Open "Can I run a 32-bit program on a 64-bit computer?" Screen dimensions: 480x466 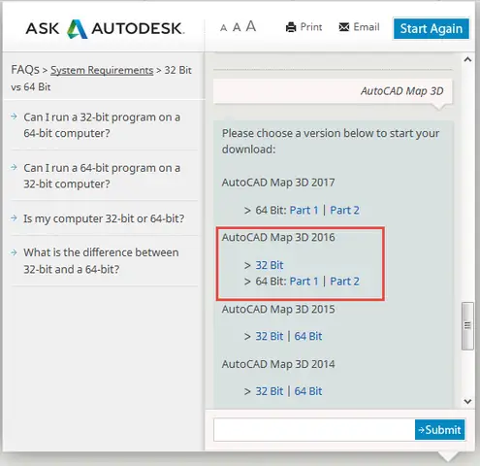(x=102, y=125)
